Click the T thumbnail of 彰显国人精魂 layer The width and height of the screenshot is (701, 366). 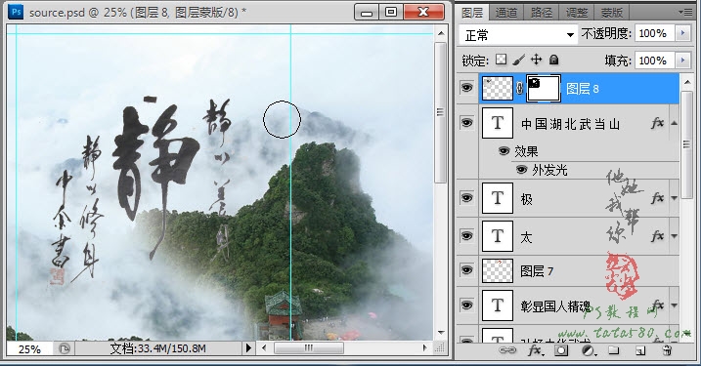click(497, 305)
